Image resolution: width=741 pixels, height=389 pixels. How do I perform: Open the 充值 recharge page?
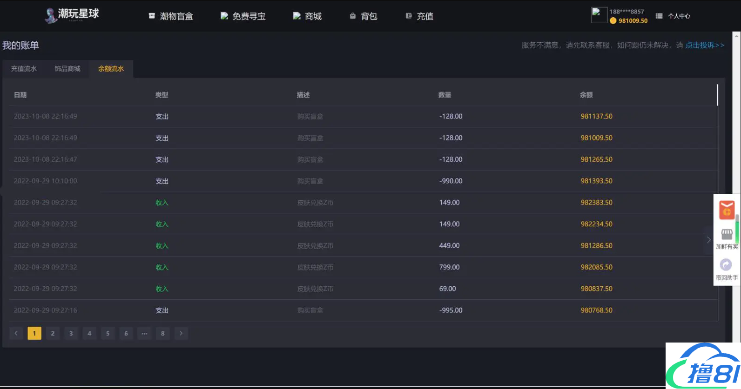(419, 16)
